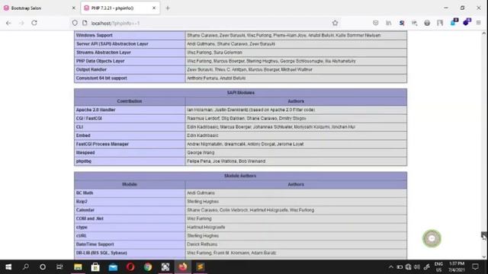Open shield tracking protection icon

coord(75,23)
